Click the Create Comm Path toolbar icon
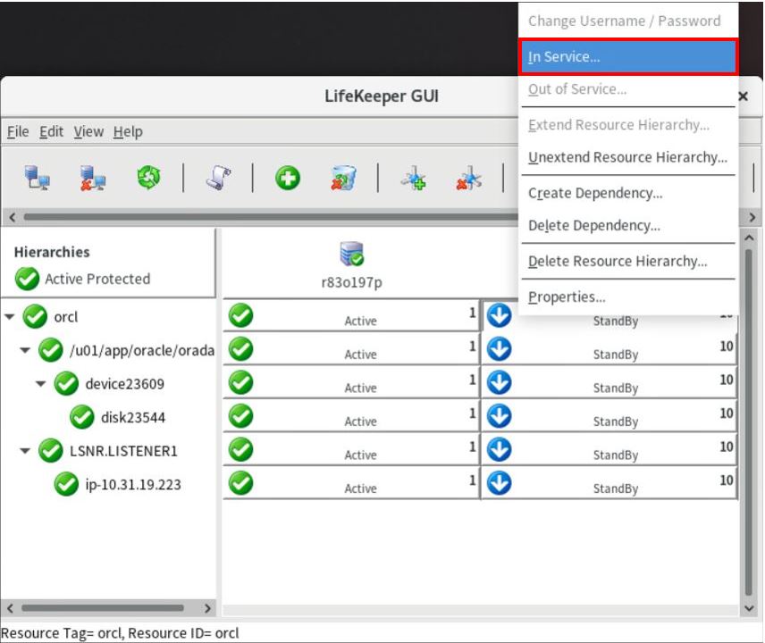The width and height of the screenshot is (765, 643). (x=413, y=178)
